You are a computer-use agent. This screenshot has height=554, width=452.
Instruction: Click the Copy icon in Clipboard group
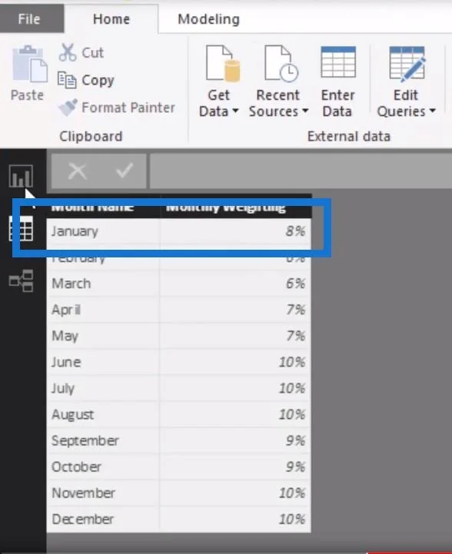67,80
